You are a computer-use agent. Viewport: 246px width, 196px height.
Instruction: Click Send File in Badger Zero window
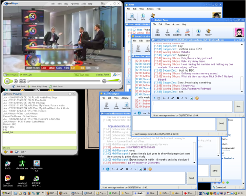tap(177, 32)
